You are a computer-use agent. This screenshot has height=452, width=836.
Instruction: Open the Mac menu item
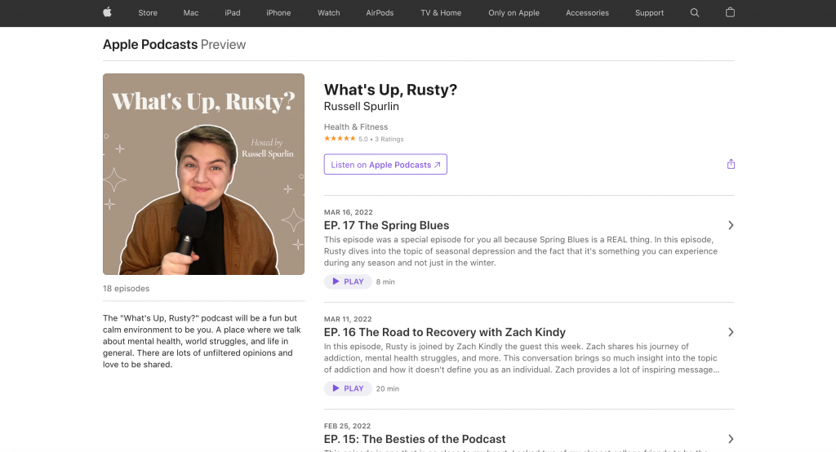coord(191,13)
